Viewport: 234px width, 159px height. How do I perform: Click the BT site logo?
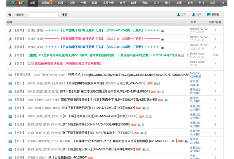pos(17,3)
